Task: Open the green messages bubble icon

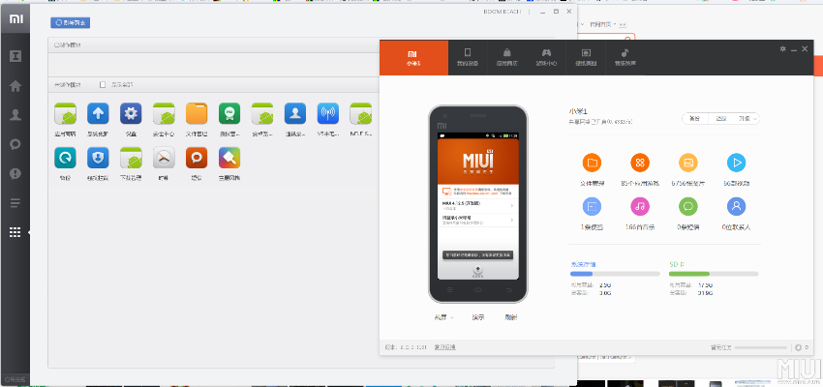Action: click(x=688, y=206)
